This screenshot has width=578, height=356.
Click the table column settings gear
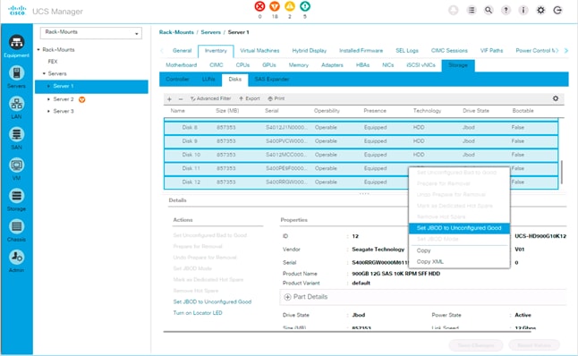556,98
